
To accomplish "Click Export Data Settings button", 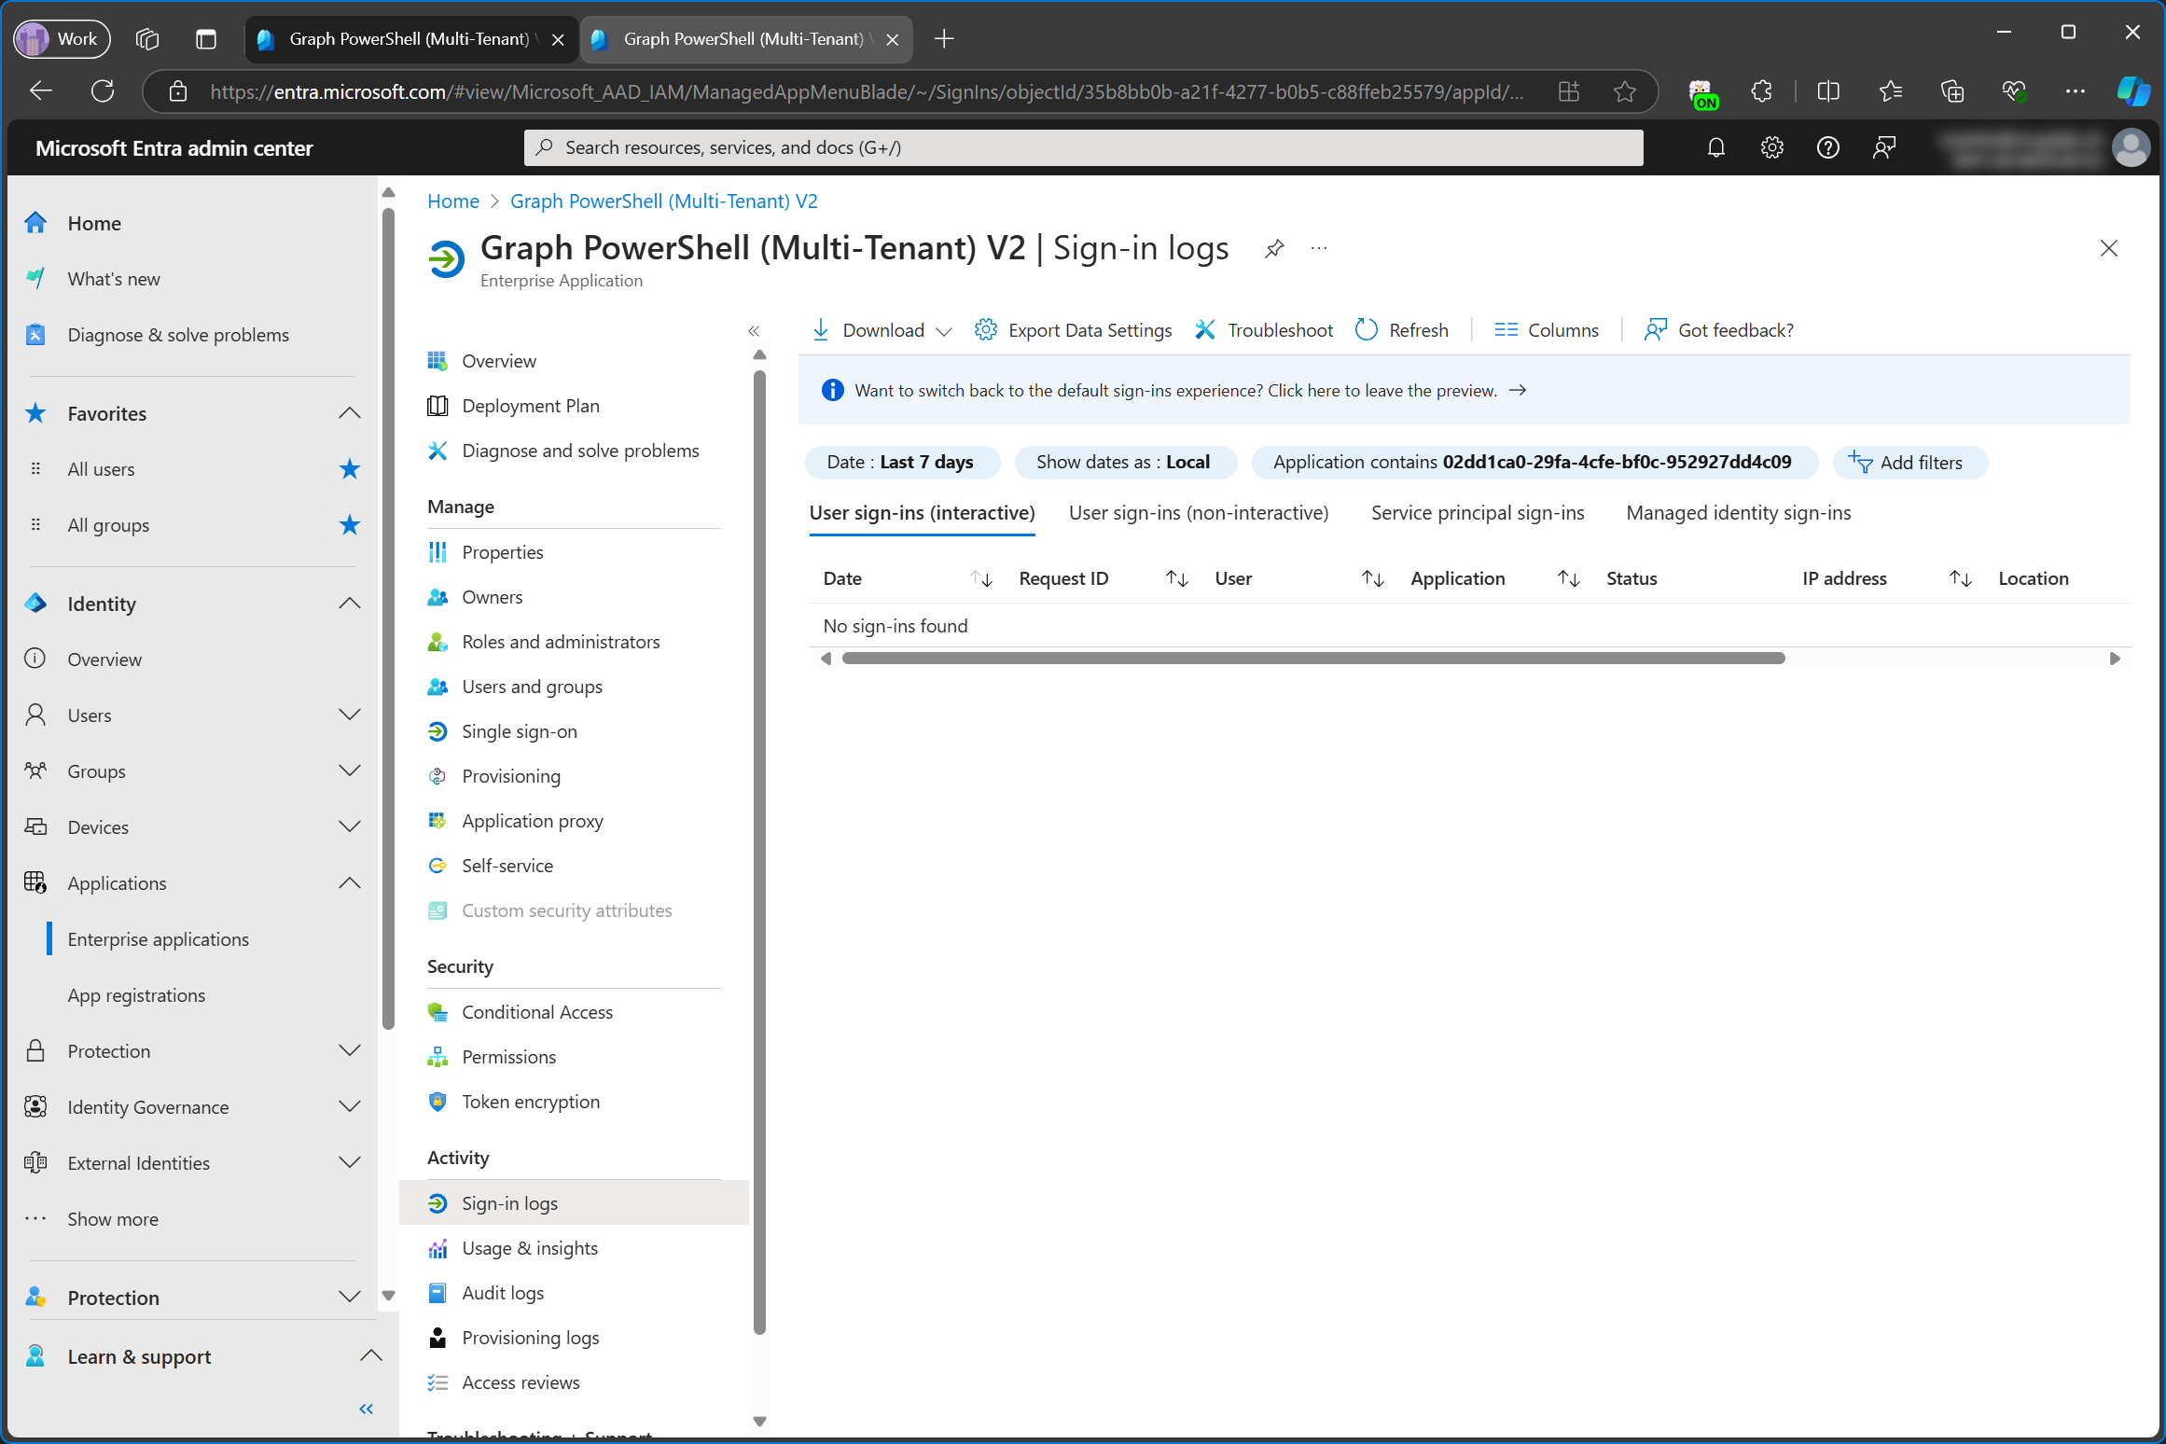I will [1073, 330].
